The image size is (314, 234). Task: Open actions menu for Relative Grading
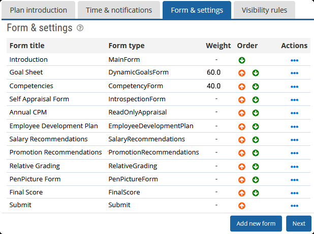click(294, 167)
